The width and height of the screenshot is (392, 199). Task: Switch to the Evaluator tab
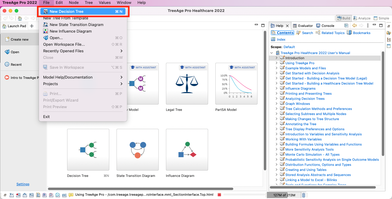[x=302, y=25]
